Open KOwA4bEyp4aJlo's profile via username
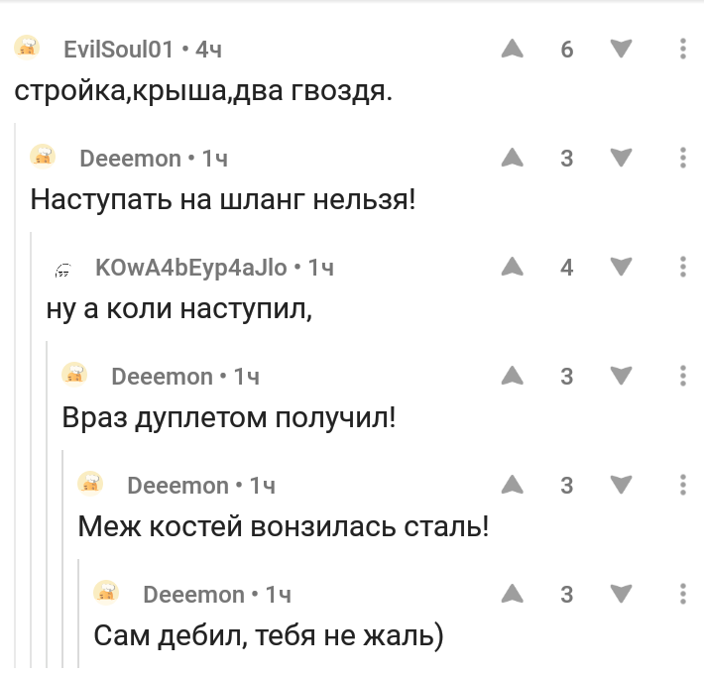 click(x=190, y=267)
